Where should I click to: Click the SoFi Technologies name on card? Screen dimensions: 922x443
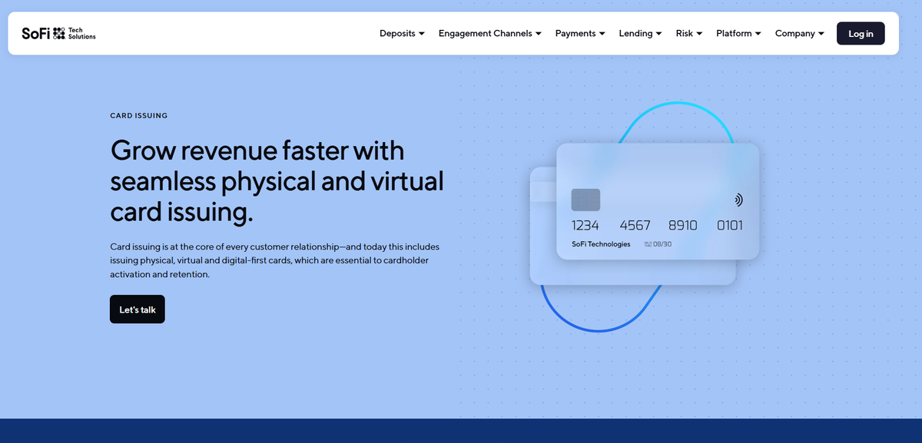tap(601, 244)
